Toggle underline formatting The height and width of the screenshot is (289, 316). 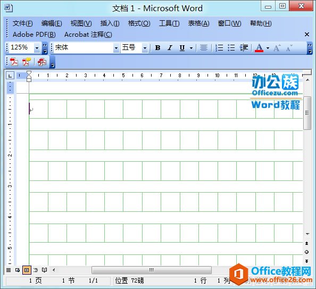point(182,48)
